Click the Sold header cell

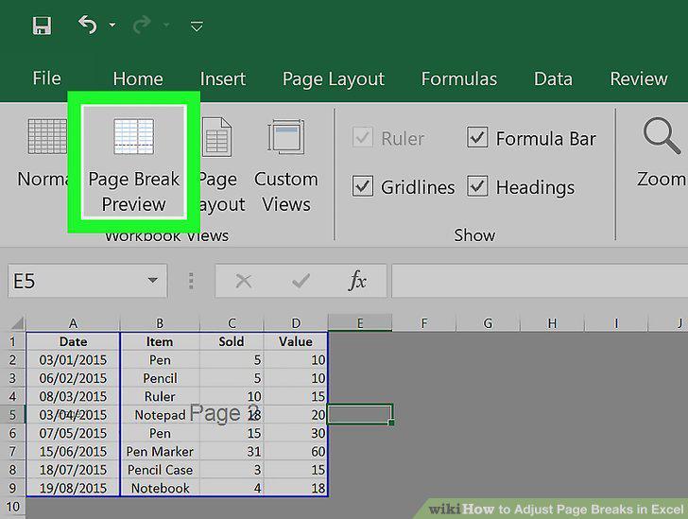232,341
